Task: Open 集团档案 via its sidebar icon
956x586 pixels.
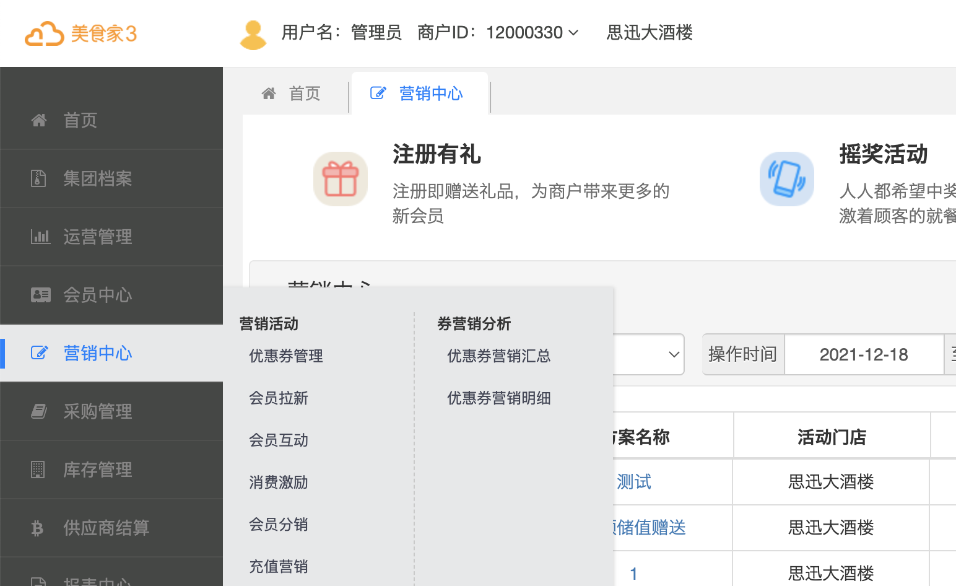Action: click(39, 178)
